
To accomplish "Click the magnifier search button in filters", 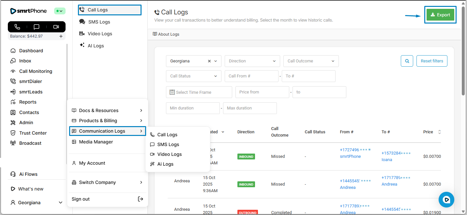I will point(407,61).
